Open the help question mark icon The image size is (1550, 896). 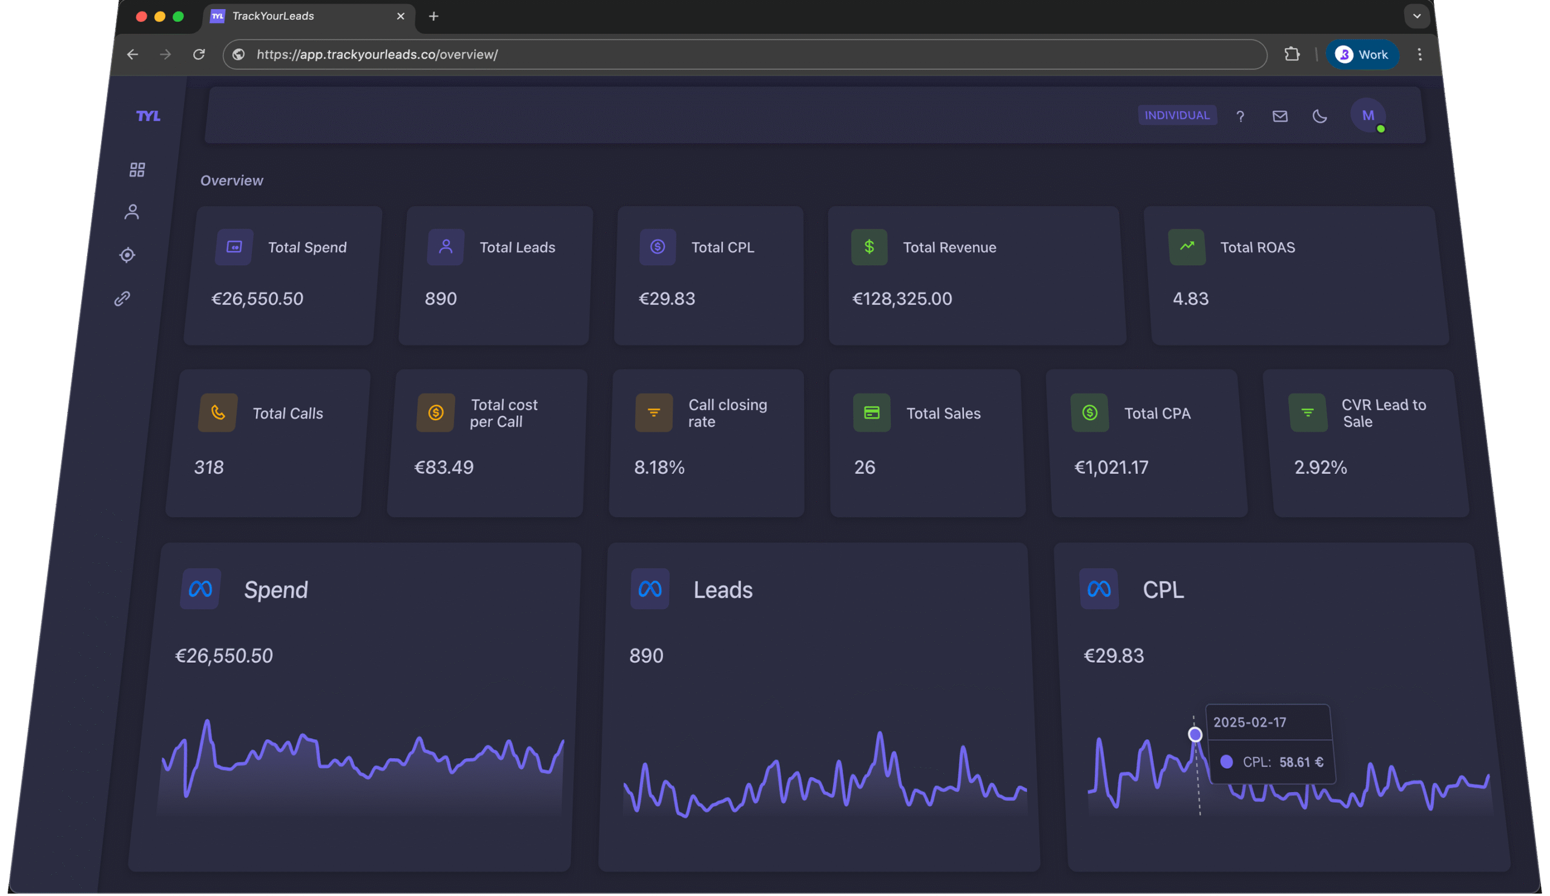pyautogui.click(x=1240, y=116)
